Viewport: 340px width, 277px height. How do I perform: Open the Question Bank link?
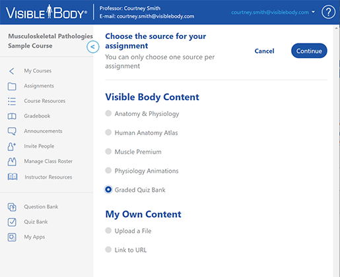pyautogui.click(x=41, y=206)
